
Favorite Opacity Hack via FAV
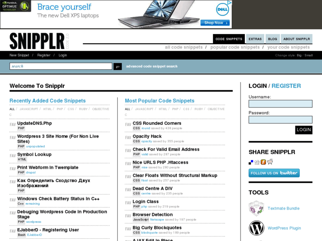pyautogui.click(x=128, y=138)
